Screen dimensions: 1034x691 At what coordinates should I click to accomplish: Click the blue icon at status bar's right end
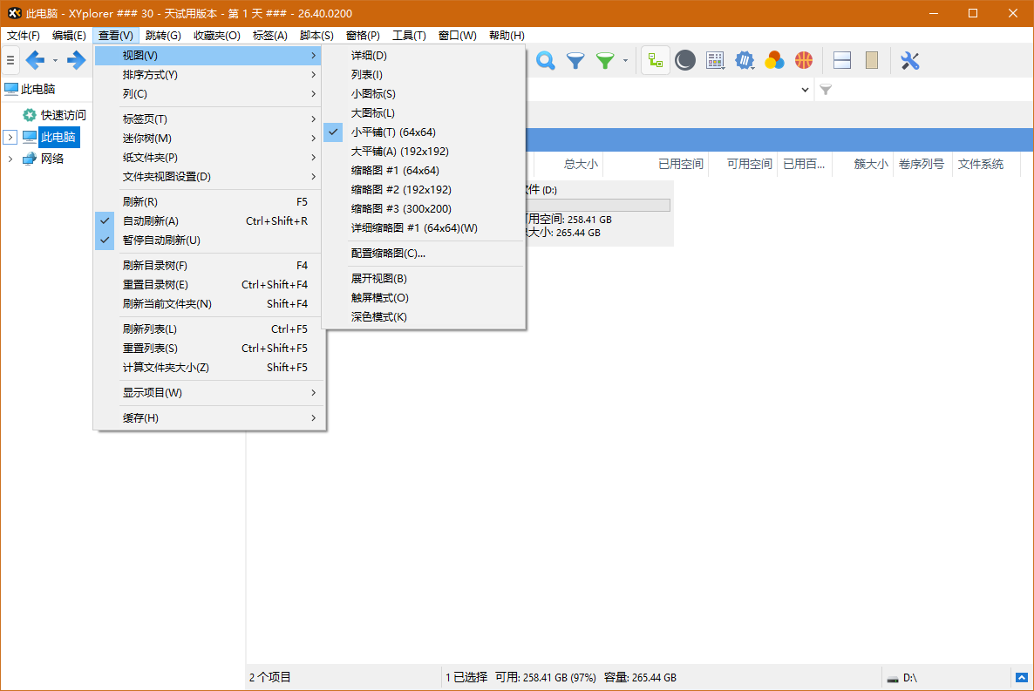pyautogui.click(x=1022, y=677)
